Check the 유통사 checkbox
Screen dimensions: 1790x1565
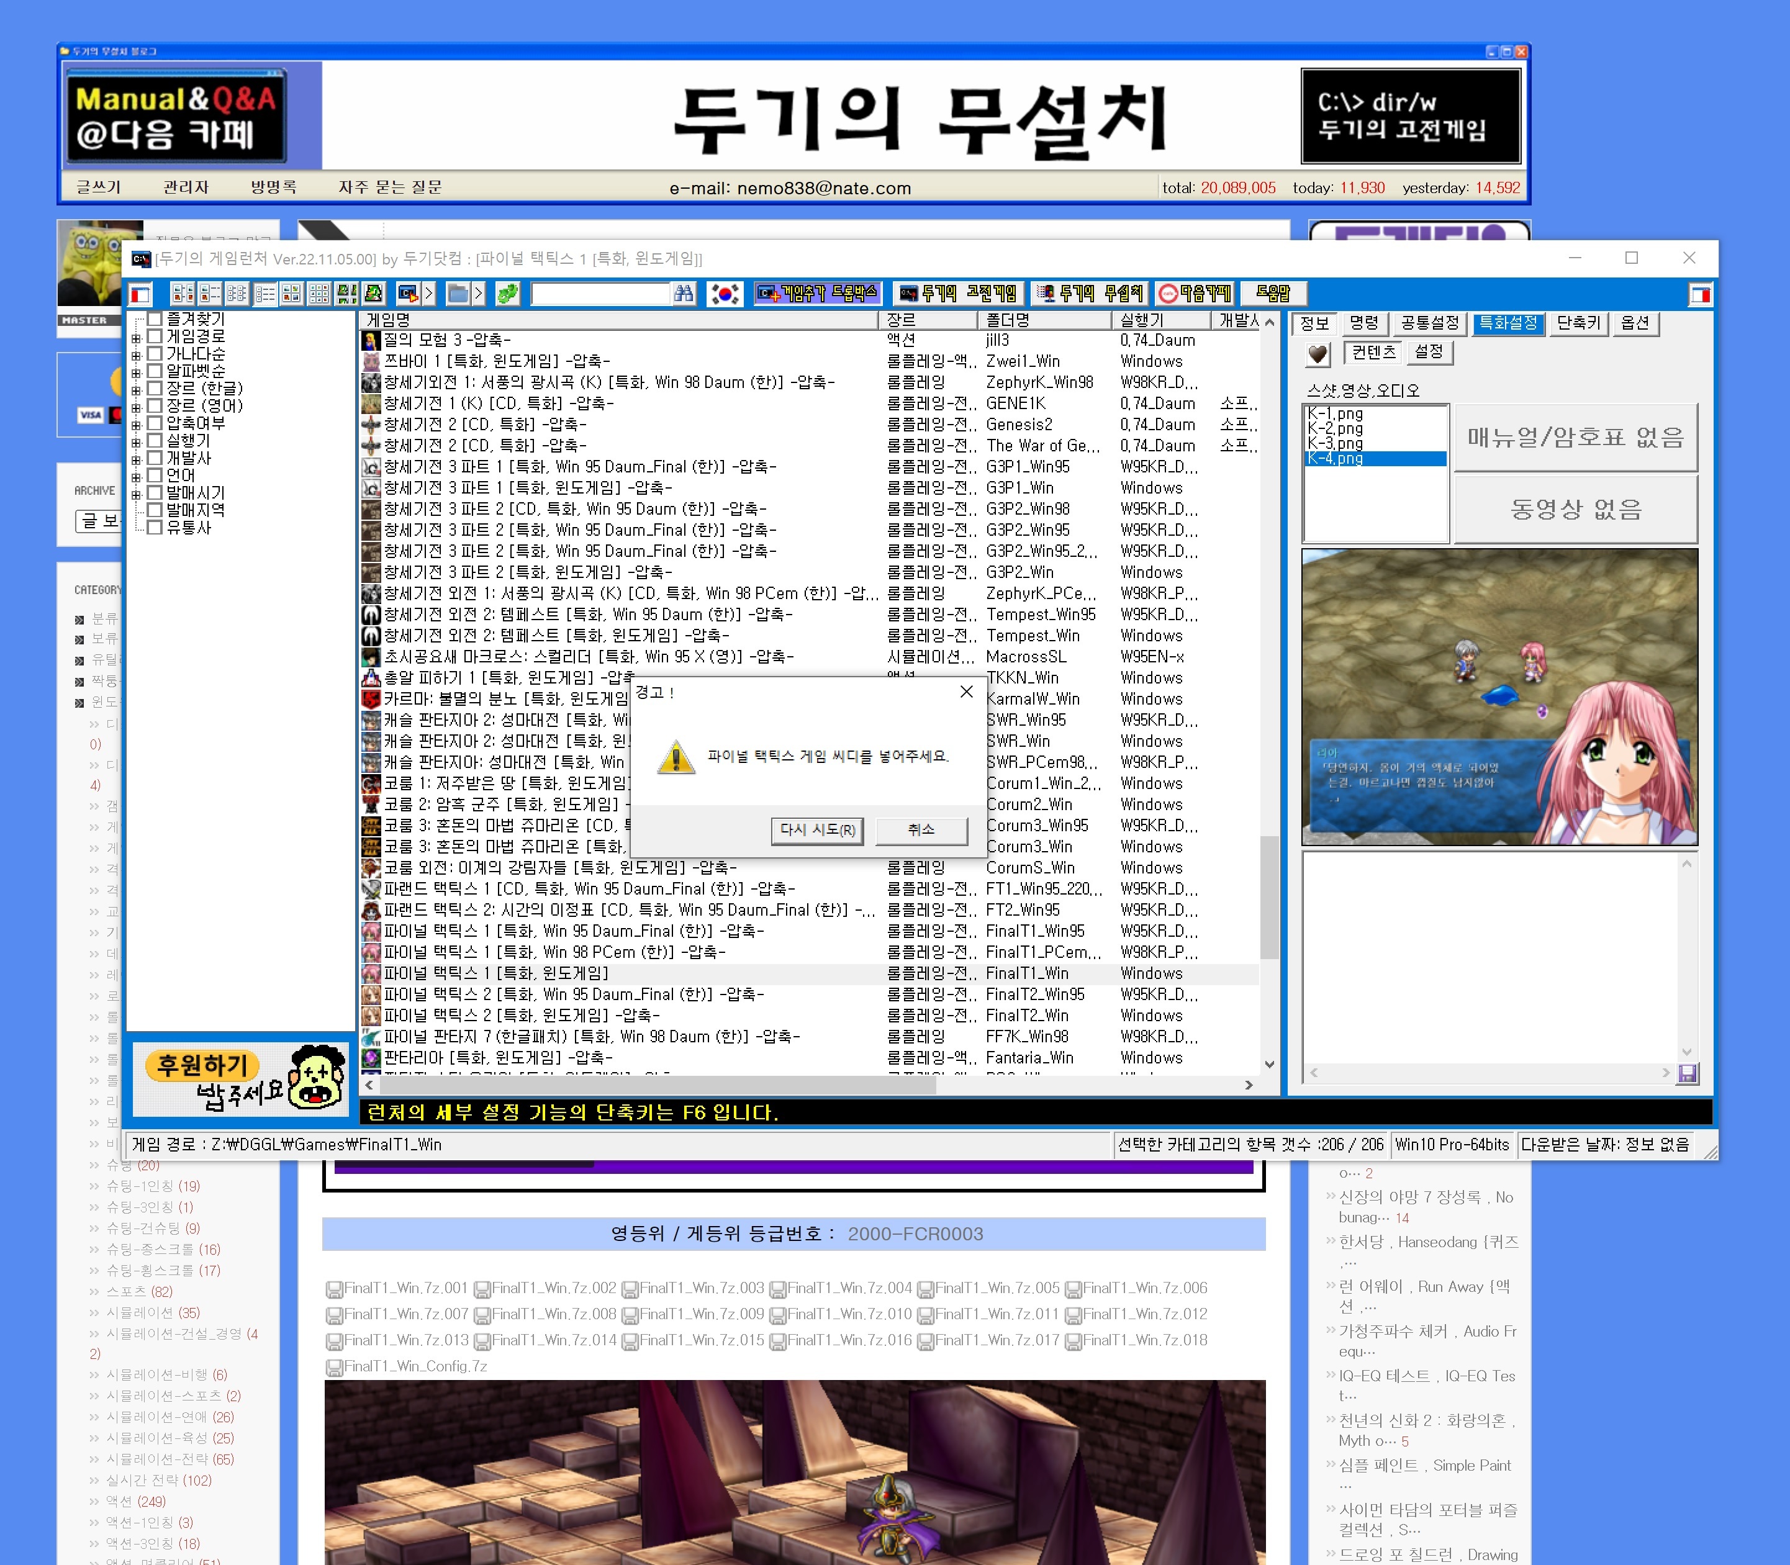click(155, 528)
